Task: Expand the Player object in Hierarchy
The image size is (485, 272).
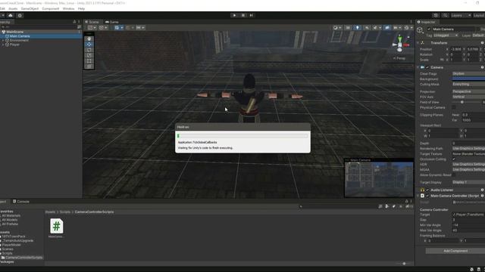Action: tap(3, 45)
